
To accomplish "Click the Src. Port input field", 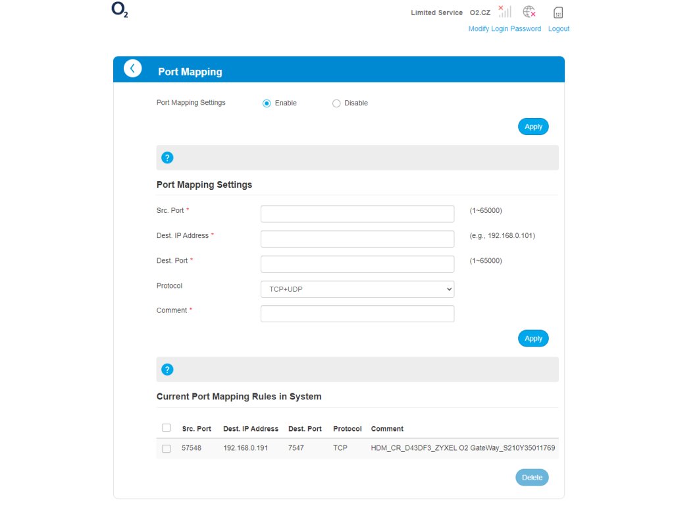I will (357, 214).
